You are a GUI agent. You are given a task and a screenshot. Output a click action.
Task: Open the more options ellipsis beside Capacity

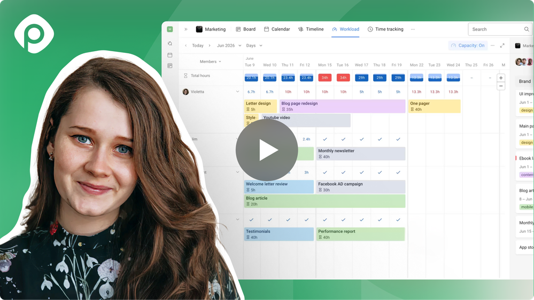pos(492,45)
